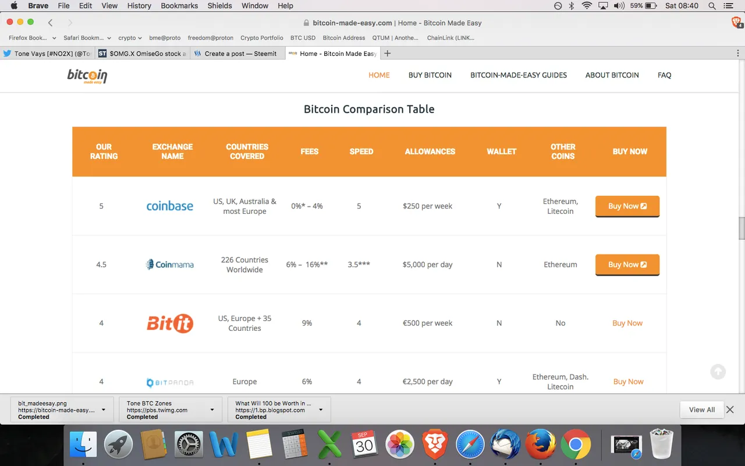Screen dimensions: 745x466
Task: Open Thunderbird mail from the Dock
Action: pyautogui.click(x=505, y=445)
